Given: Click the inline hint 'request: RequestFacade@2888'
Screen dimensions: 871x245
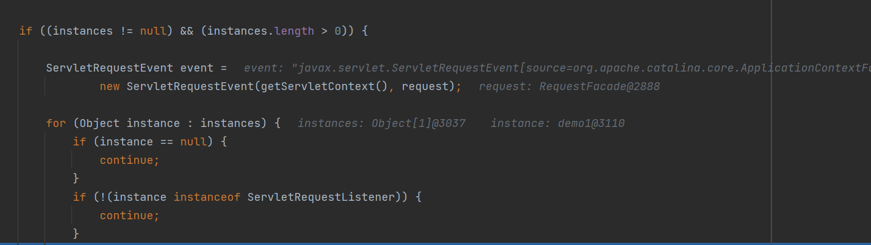Looking at the screenshot, I should point(569,87).
